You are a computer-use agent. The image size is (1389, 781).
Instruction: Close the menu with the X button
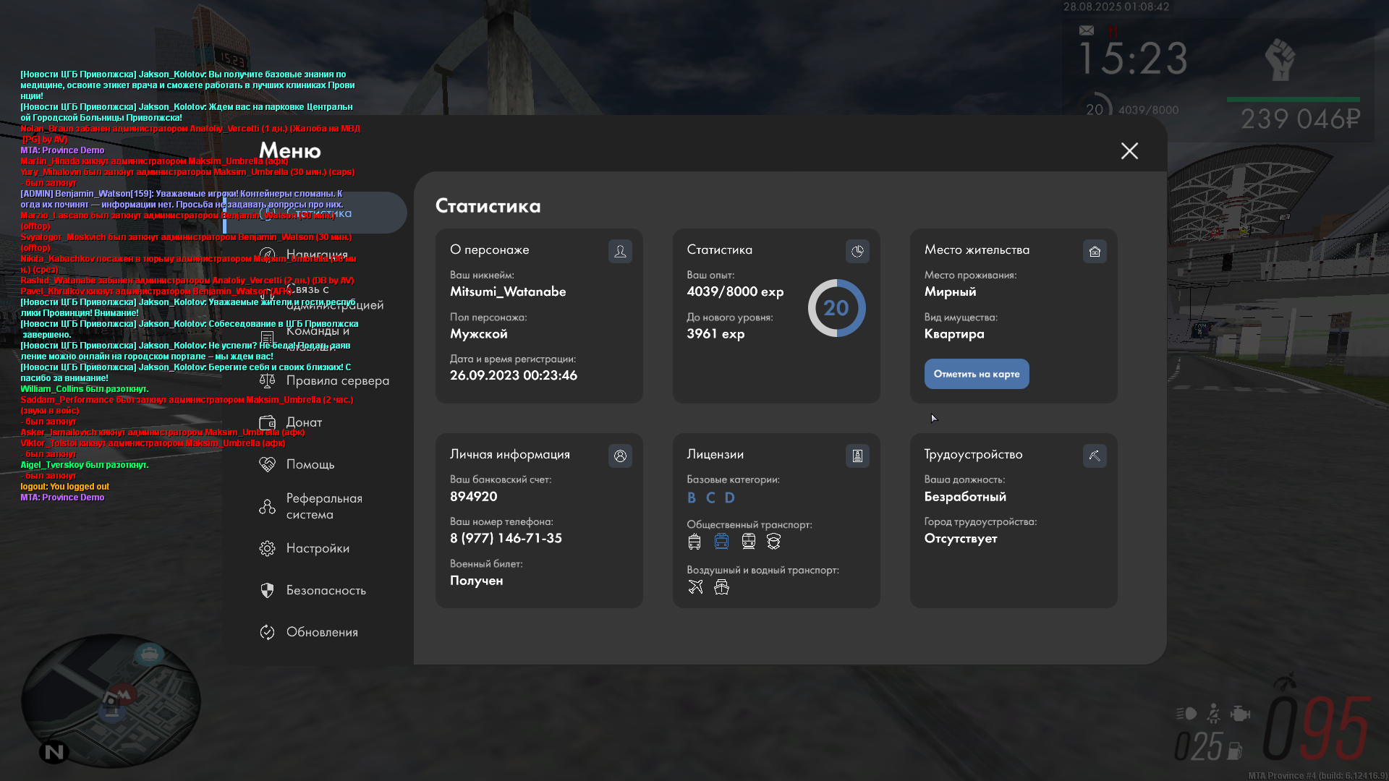1129,150
